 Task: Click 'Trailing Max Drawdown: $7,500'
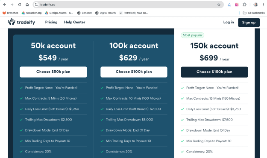pyautogui.click(x=209, y=120)
